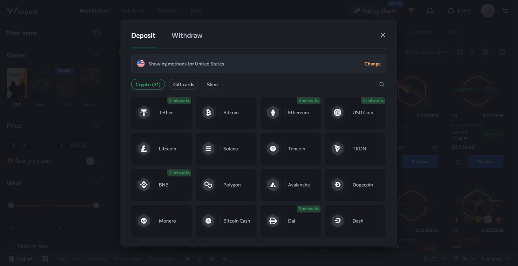Image resolution: width=518 pixels, height=266 pixels.
Task: Close the Deposit dialog
Action: click(x=383, y=35)
